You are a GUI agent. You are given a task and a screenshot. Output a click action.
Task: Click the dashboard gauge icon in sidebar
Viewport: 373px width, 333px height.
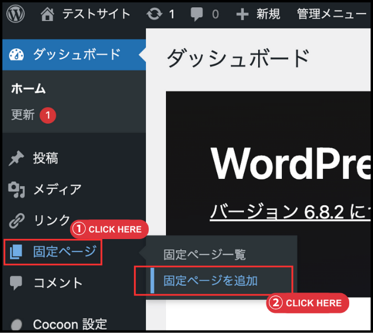(17, 55)
